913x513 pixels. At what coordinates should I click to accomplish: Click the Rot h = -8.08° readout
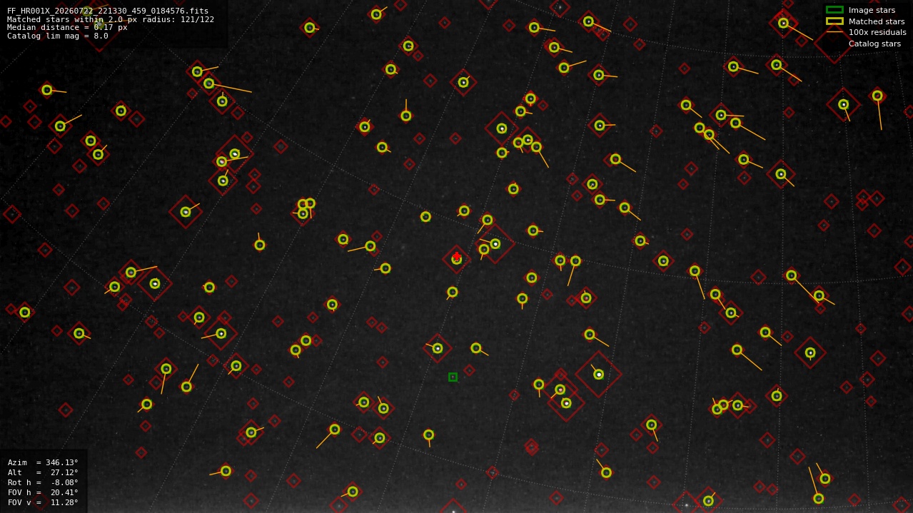point(43,482)
